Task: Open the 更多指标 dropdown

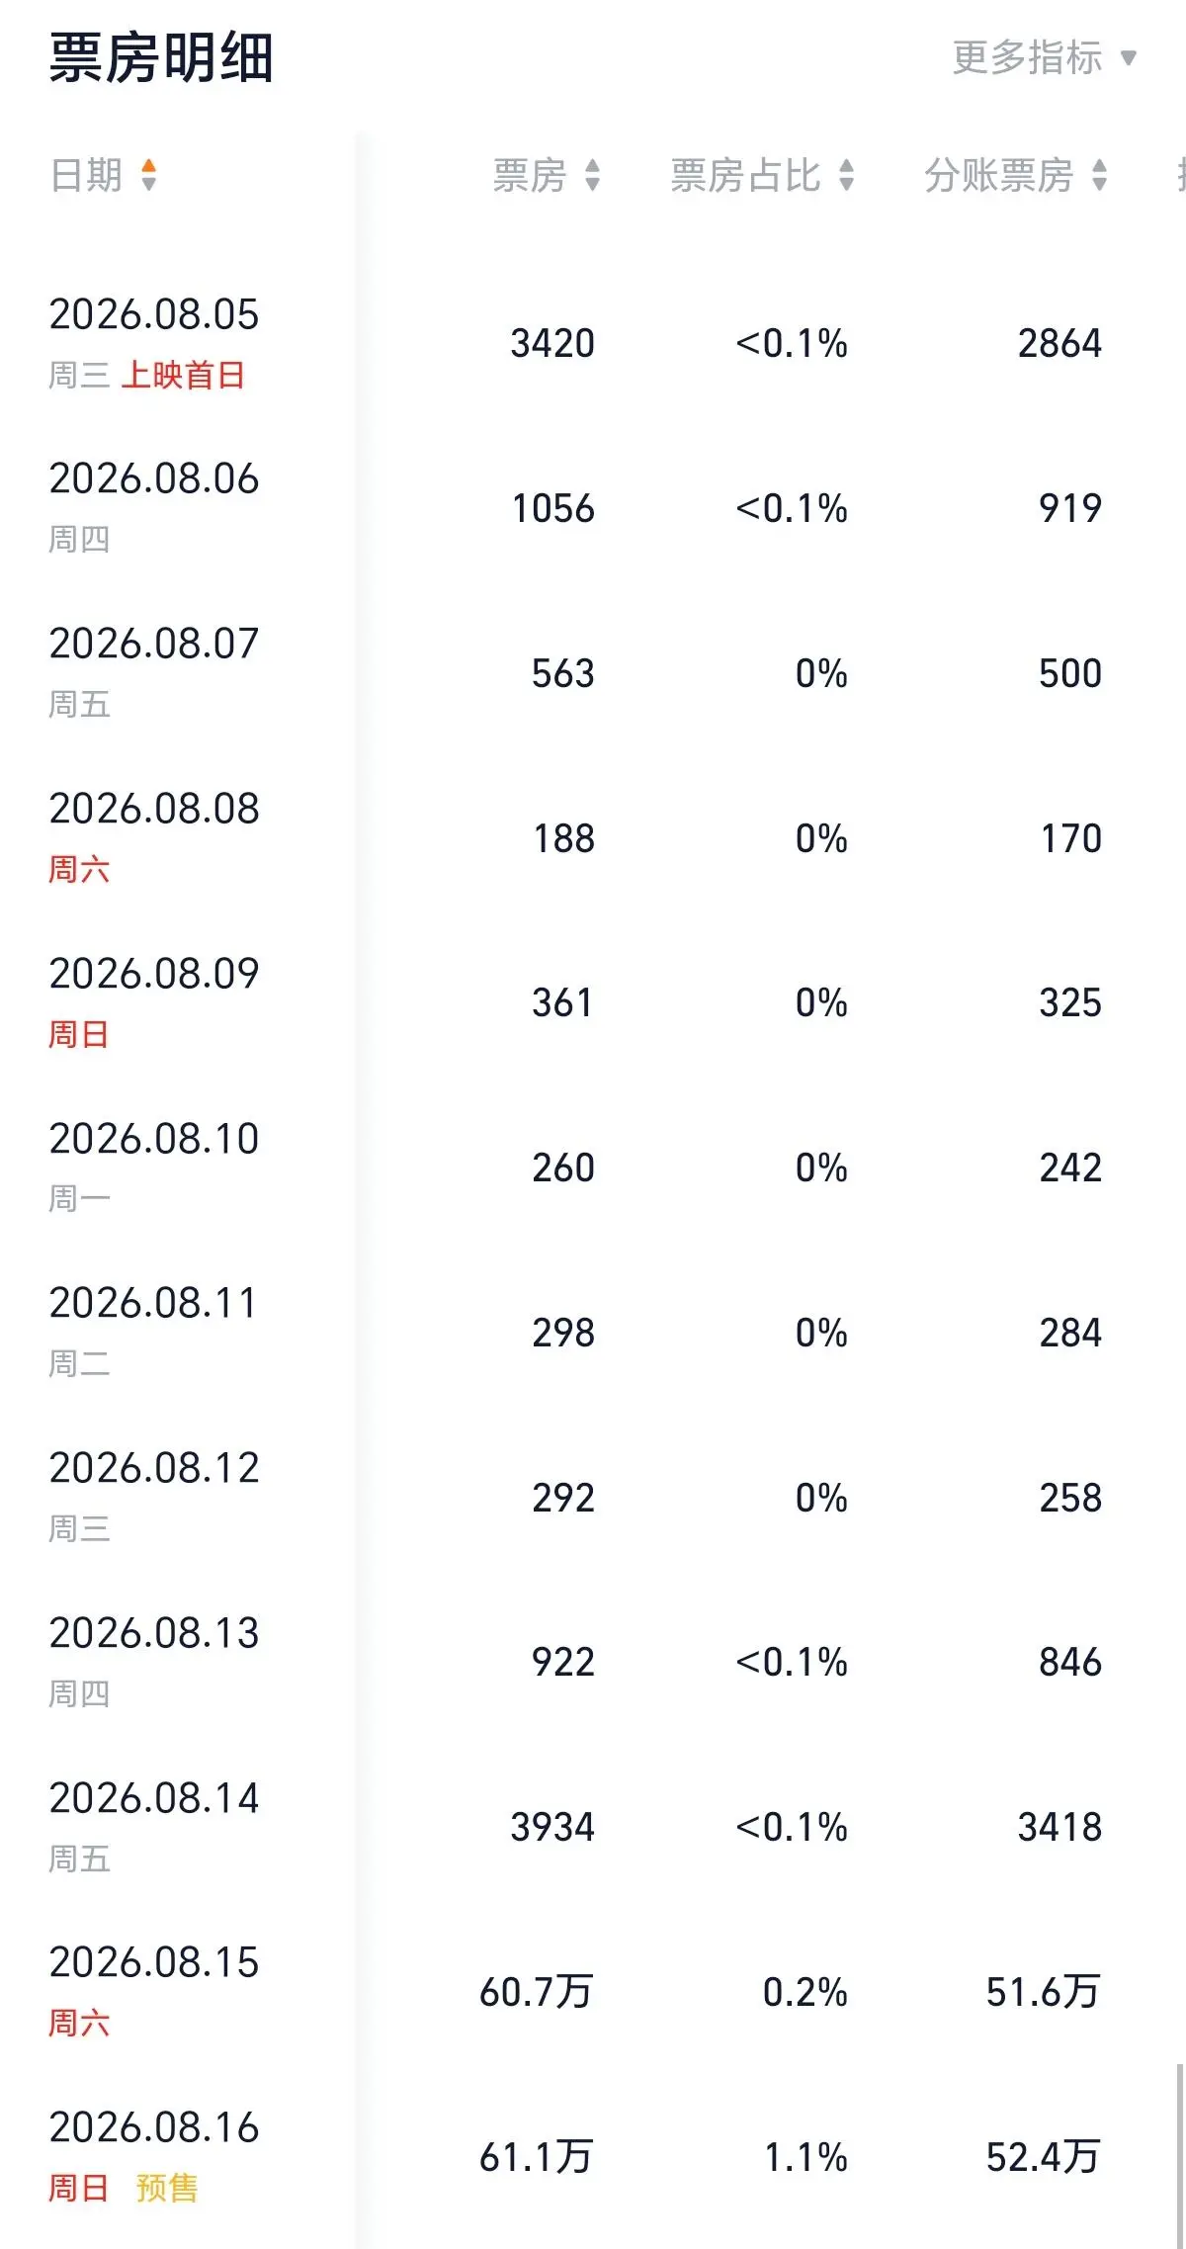Action: click(x=1044, y=57)
